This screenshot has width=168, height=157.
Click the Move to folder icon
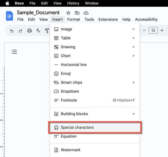point(77,13)
